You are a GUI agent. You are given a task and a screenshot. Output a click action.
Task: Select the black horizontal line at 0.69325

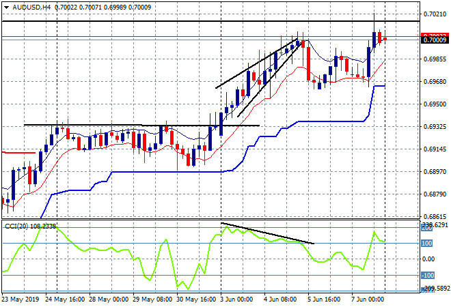142,126
